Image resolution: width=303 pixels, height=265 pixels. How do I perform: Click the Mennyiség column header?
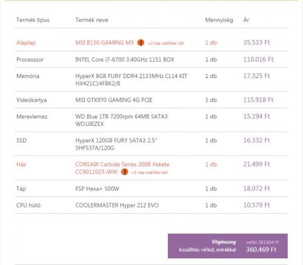point(219,20)
